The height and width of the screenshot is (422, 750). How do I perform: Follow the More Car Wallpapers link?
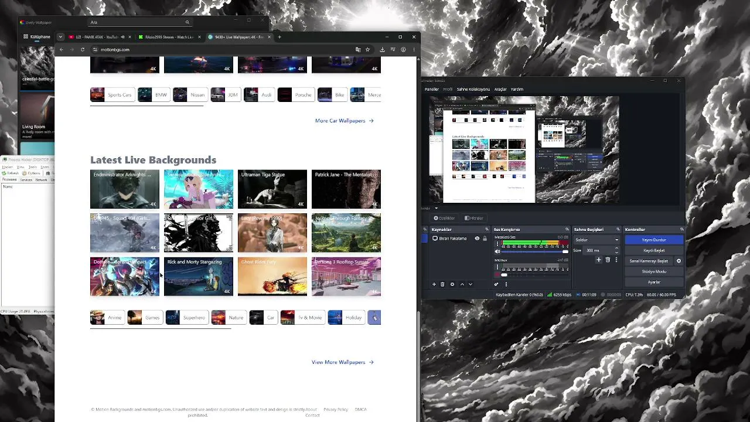point(345,121)
